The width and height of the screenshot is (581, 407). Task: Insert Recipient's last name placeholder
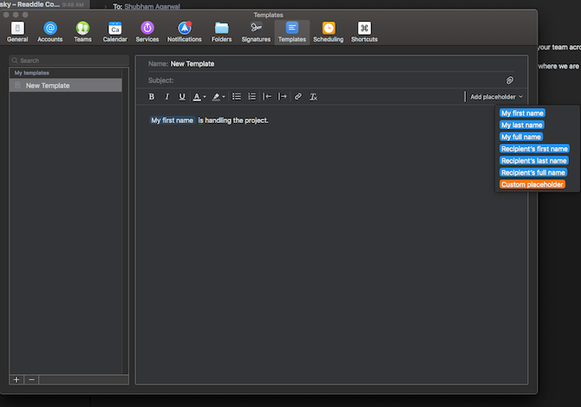pos(533,160)
